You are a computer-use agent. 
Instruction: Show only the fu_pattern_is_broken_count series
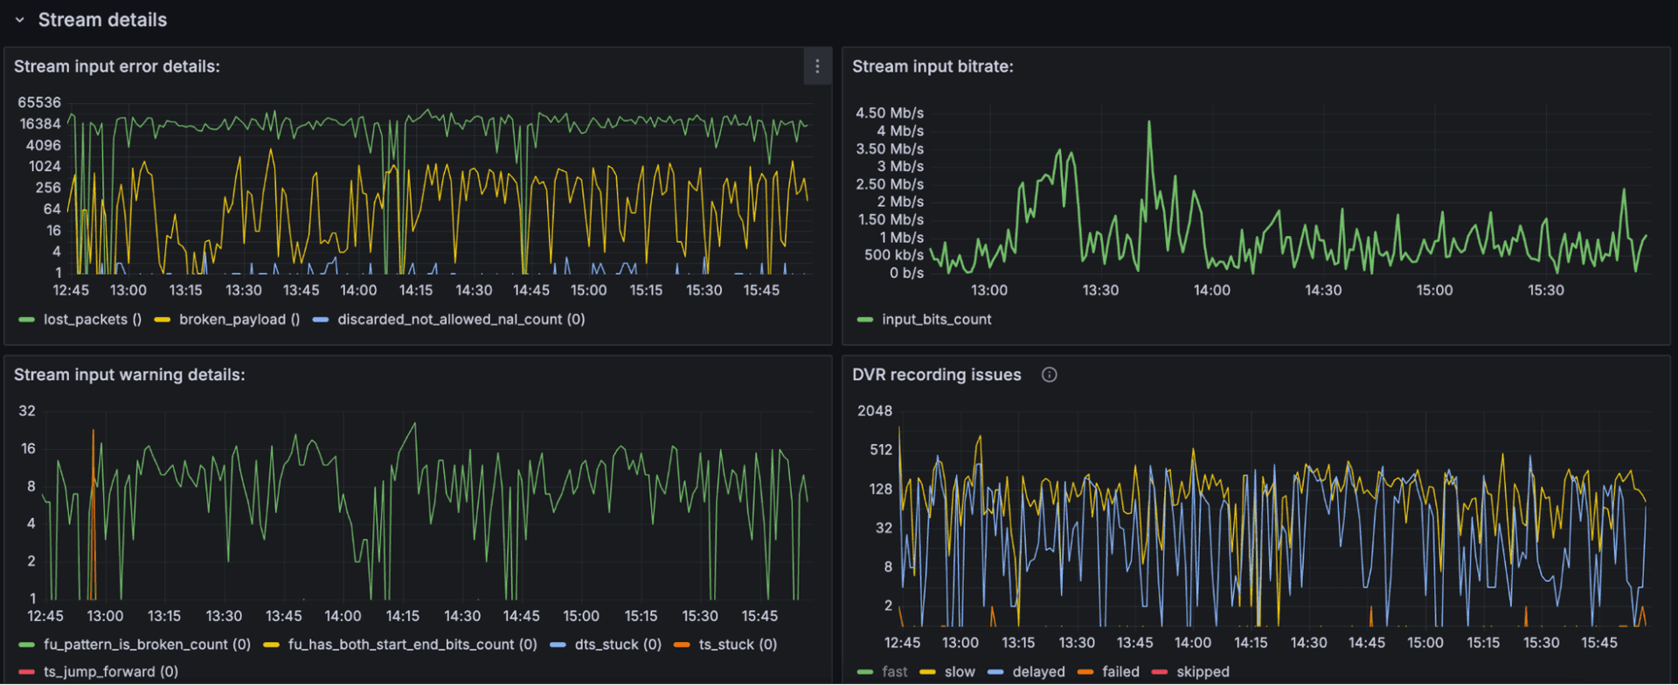pos(146,645)
